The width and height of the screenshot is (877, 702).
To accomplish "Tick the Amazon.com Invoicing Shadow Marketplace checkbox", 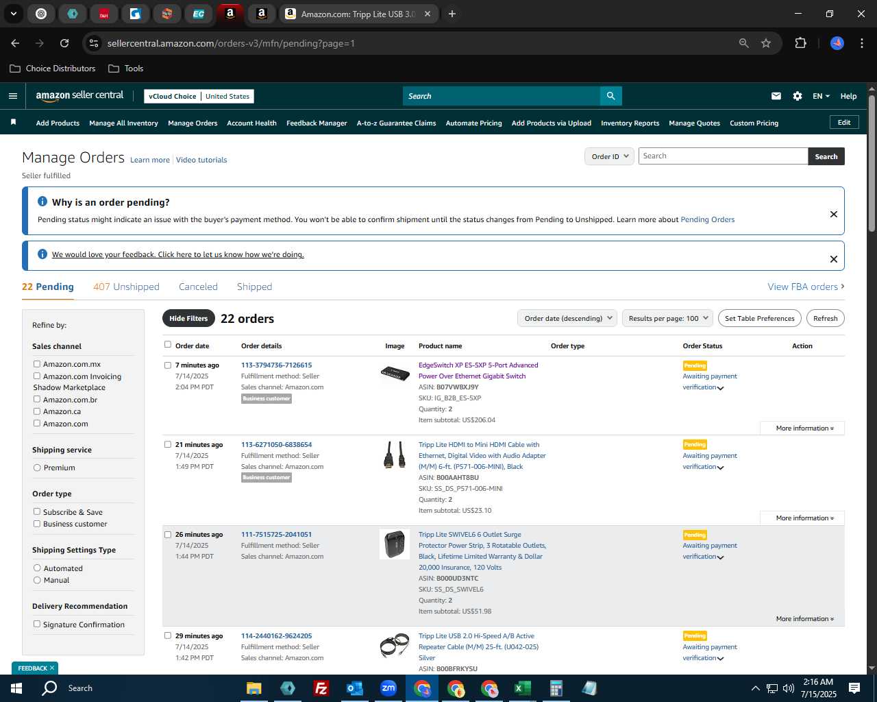I will point(37,376).
